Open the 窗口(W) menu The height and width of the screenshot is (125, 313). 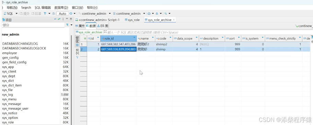pyautogui.click(x=78, y=8)
